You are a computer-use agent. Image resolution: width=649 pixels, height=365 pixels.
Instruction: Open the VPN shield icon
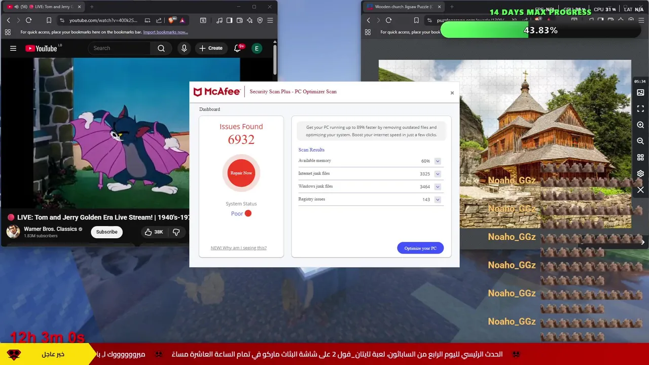[260, 20]
